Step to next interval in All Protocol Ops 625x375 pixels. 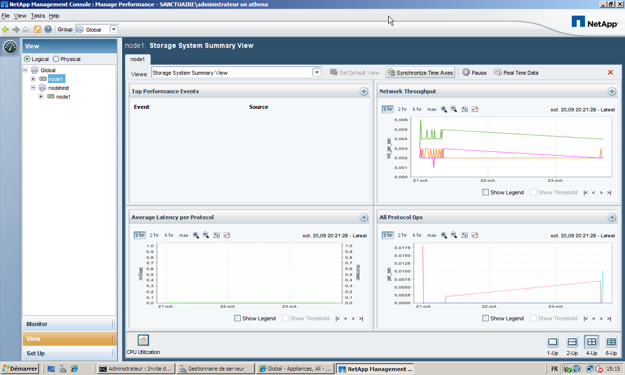click(601, 318)
